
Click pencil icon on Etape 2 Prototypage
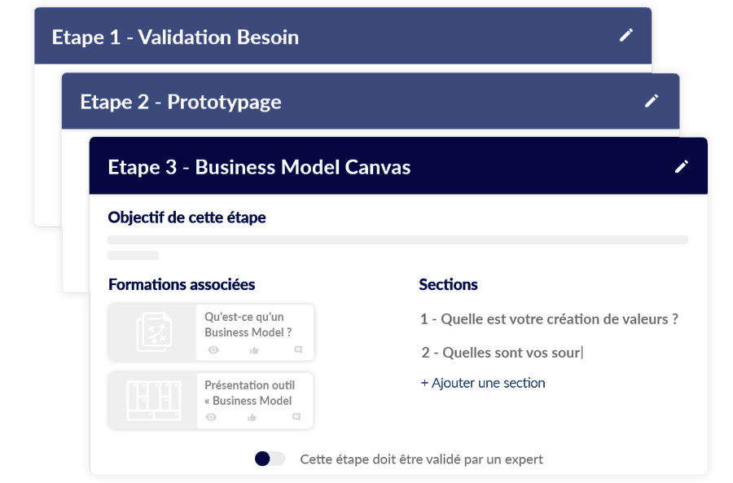click(652, 100)
